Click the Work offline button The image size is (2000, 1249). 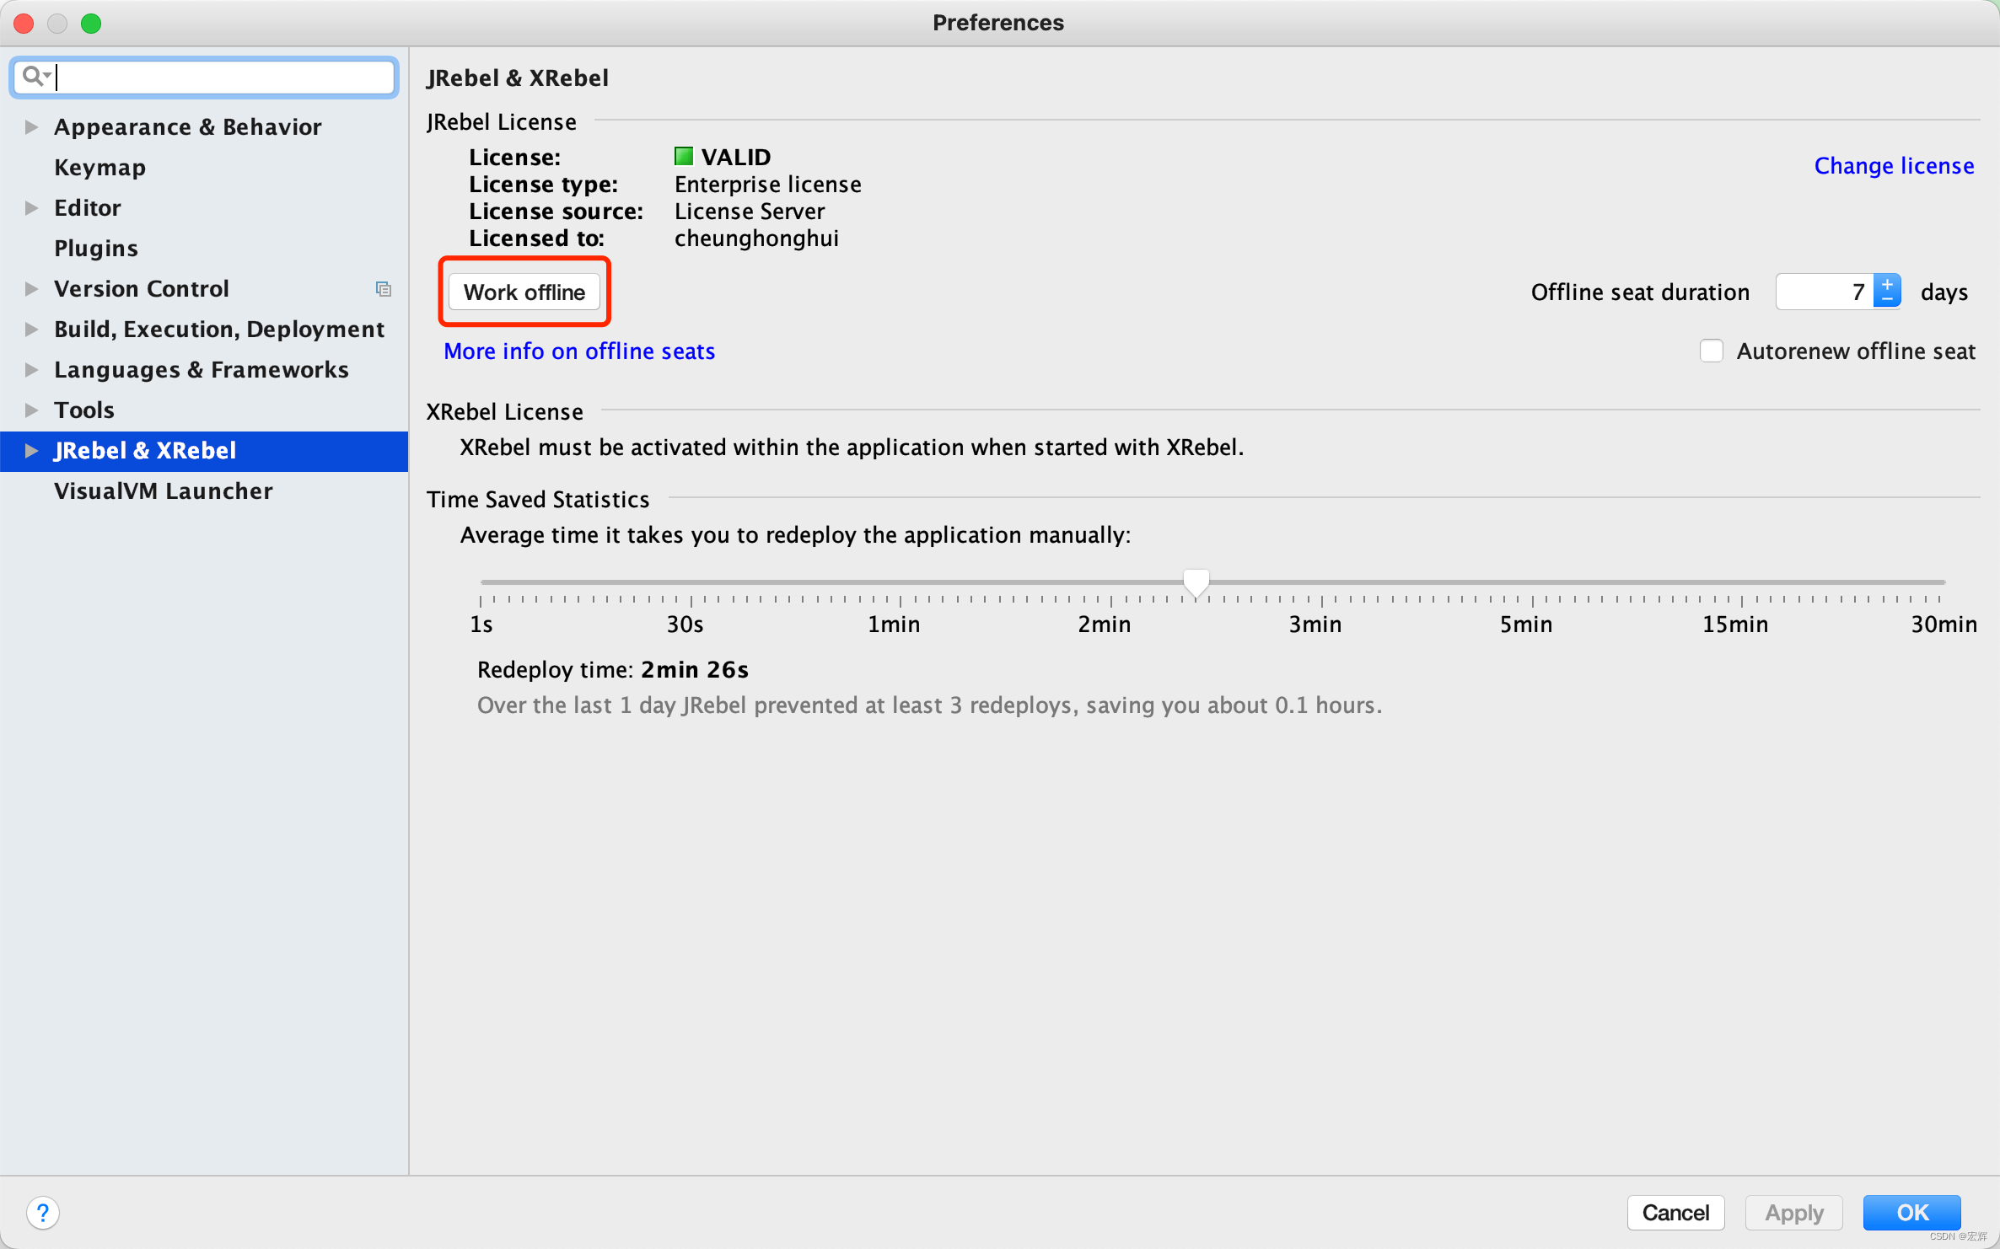pos(524,292)
